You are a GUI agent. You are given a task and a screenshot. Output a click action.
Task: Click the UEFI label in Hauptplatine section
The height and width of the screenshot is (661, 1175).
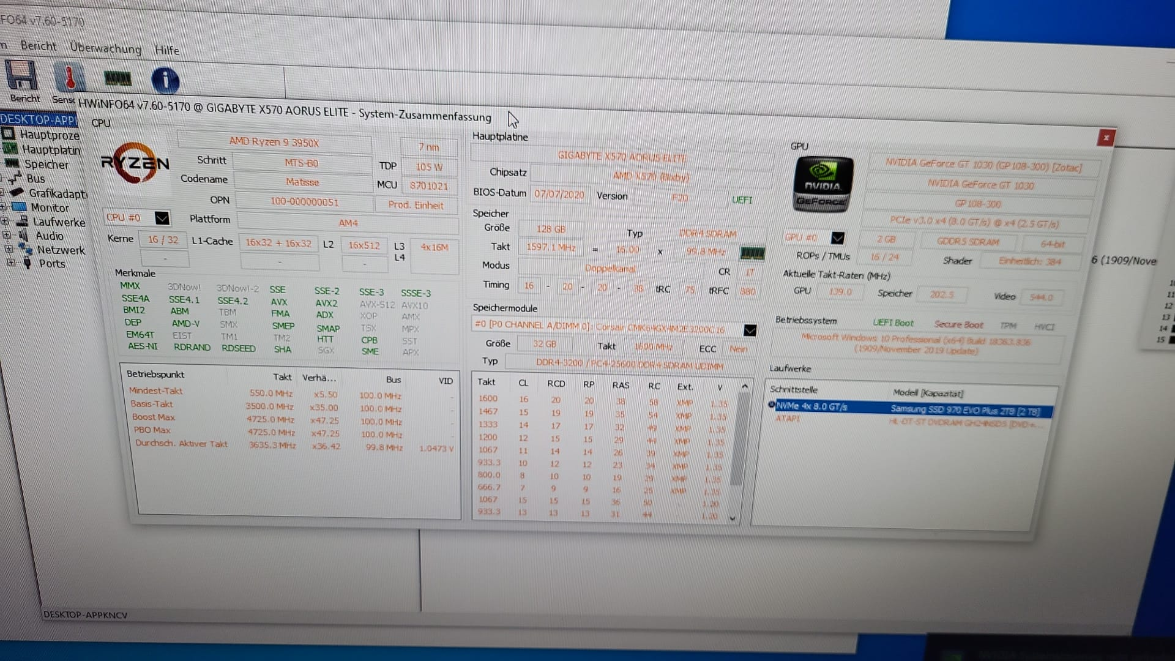[x=742, y=200]
